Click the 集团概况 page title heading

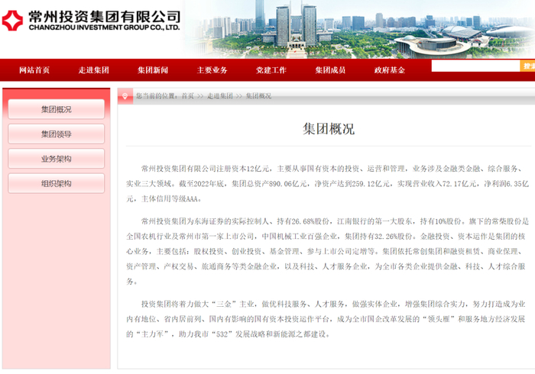tap(329, 129)
